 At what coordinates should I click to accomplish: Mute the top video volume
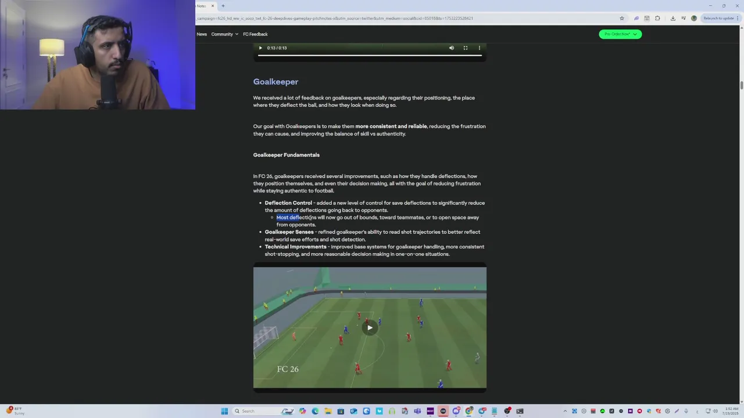coord(451,48)
